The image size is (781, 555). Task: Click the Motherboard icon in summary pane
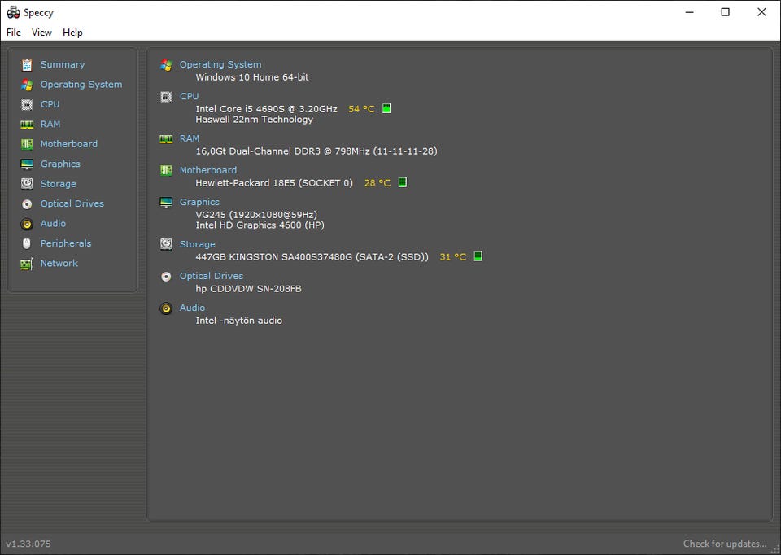(166, 170)
